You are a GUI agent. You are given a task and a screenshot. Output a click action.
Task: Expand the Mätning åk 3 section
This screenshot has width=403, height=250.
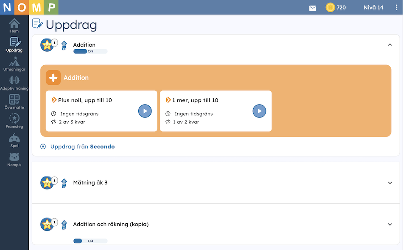click(390, 183)
